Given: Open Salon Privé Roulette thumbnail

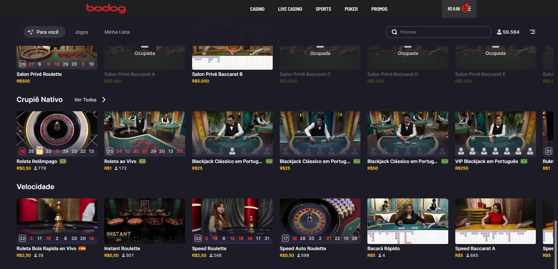Looking at the screenshot, I should point(57,58).
